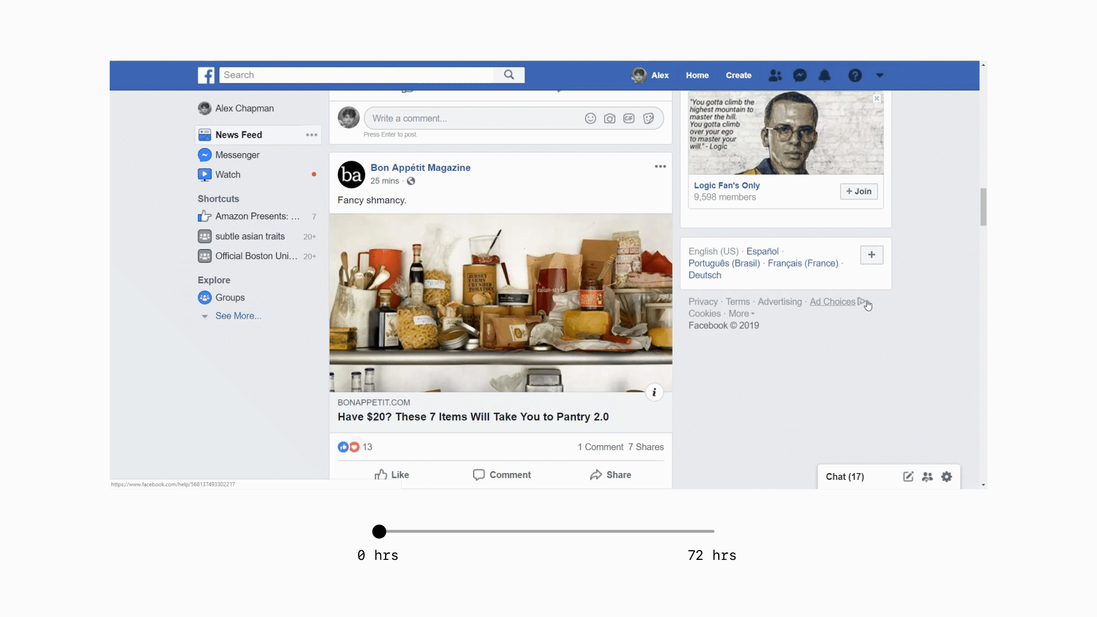
Task: Switch language to Français (France)
Action: coord(803,263)
